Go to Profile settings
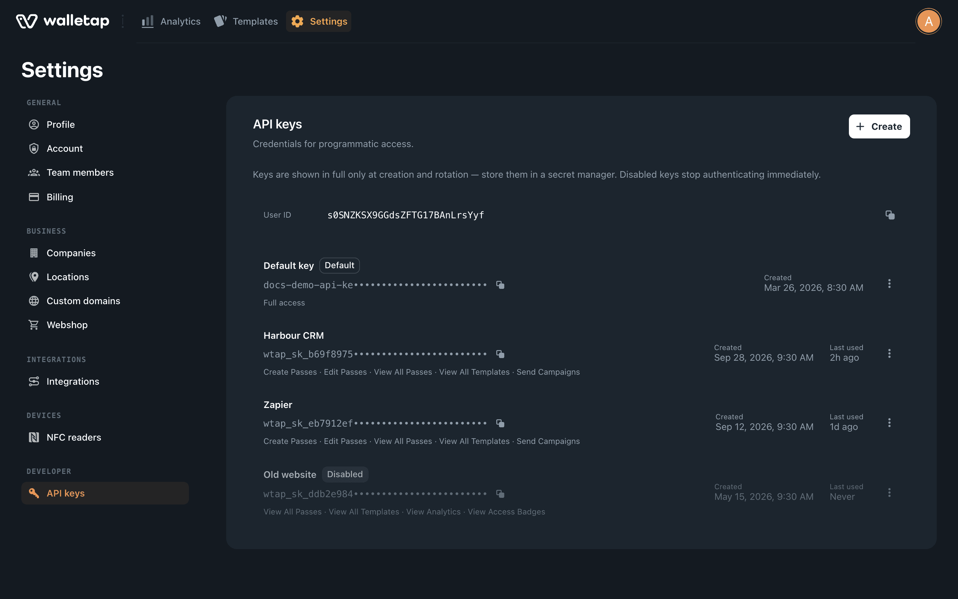Screen dimensions: 958x599 tap(105, 124)
